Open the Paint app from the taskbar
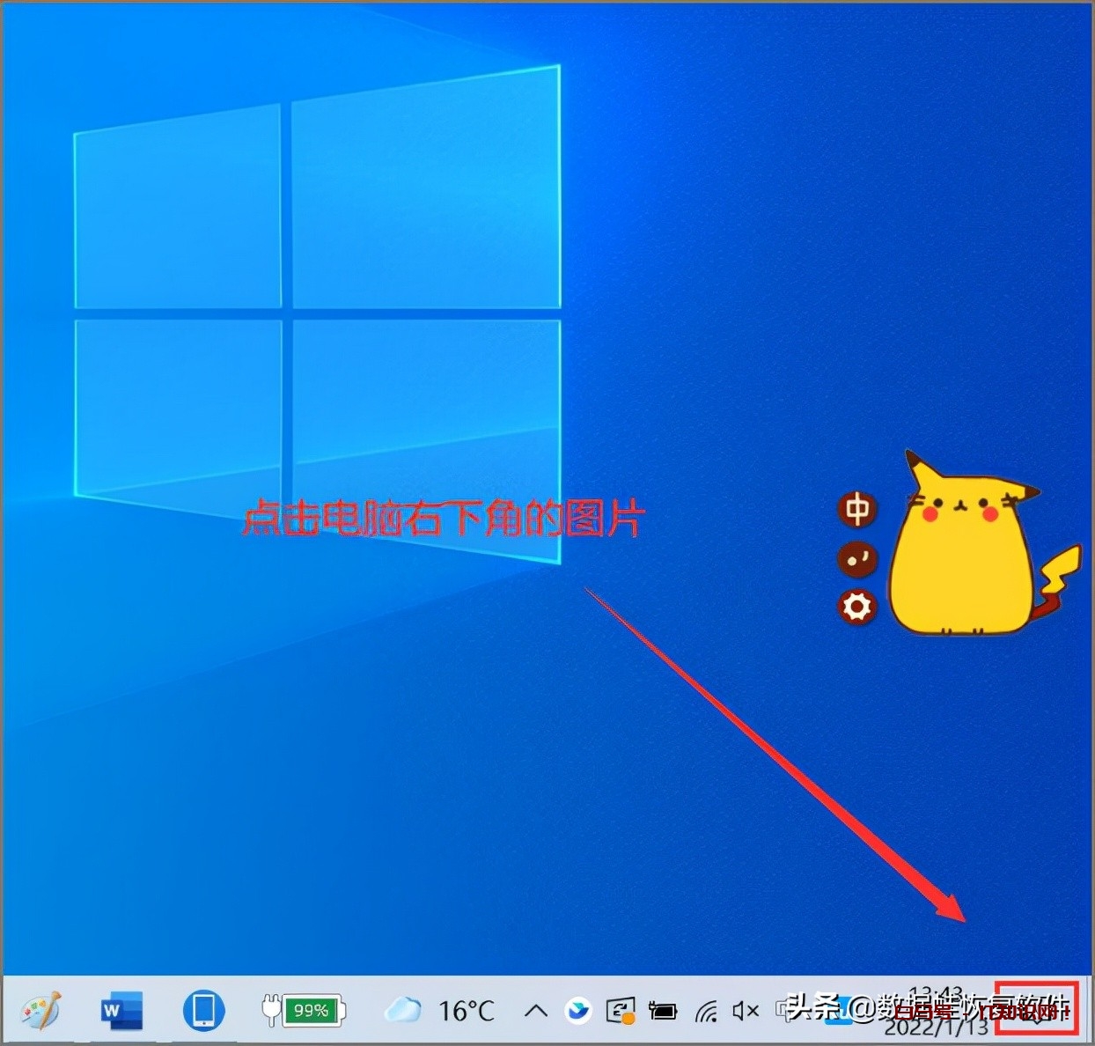Viewport: 1095px width, 1046px height. click(40, 1011)
